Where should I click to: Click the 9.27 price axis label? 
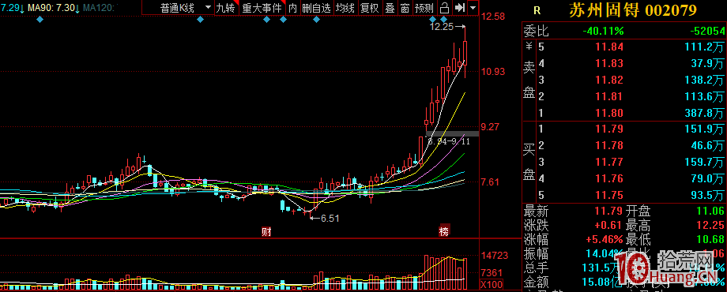pyautogui.click(x=491, y=126)
